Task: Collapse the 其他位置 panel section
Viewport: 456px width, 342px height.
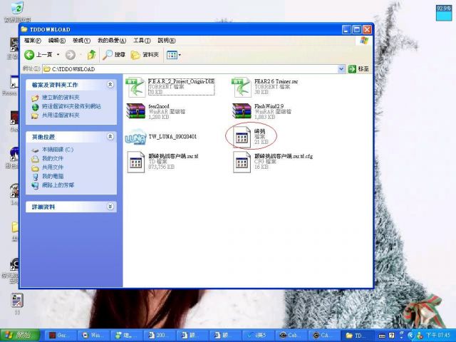Action: [110, 136]
